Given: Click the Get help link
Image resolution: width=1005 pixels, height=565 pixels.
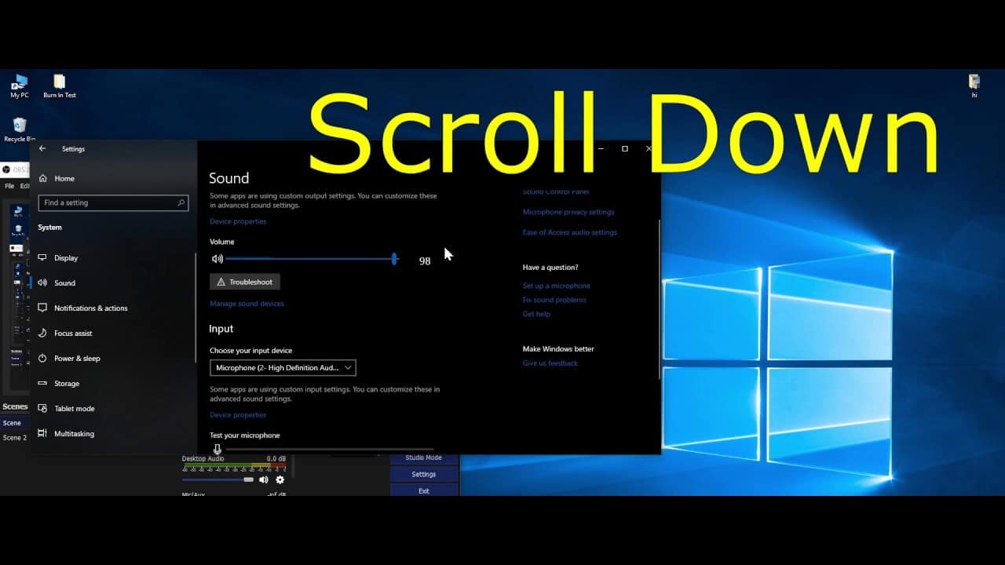Looking at the screenshot, I should pyautogui.click(x=536, y=314).
